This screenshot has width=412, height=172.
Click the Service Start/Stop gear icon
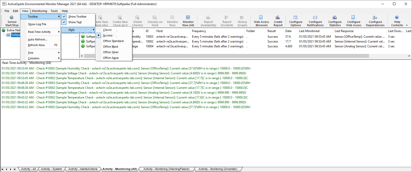(x=12, y=18)
